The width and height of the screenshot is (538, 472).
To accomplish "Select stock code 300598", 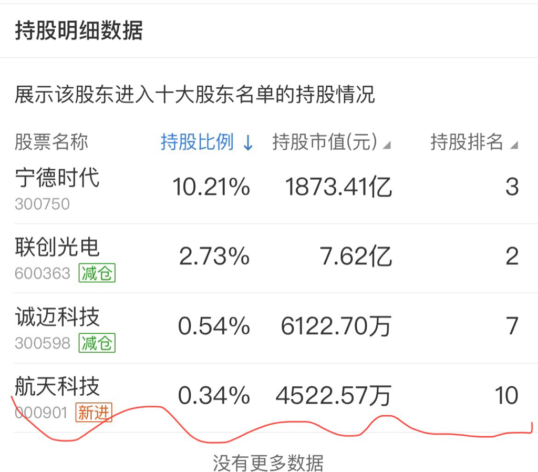I will tap(43, 343).
